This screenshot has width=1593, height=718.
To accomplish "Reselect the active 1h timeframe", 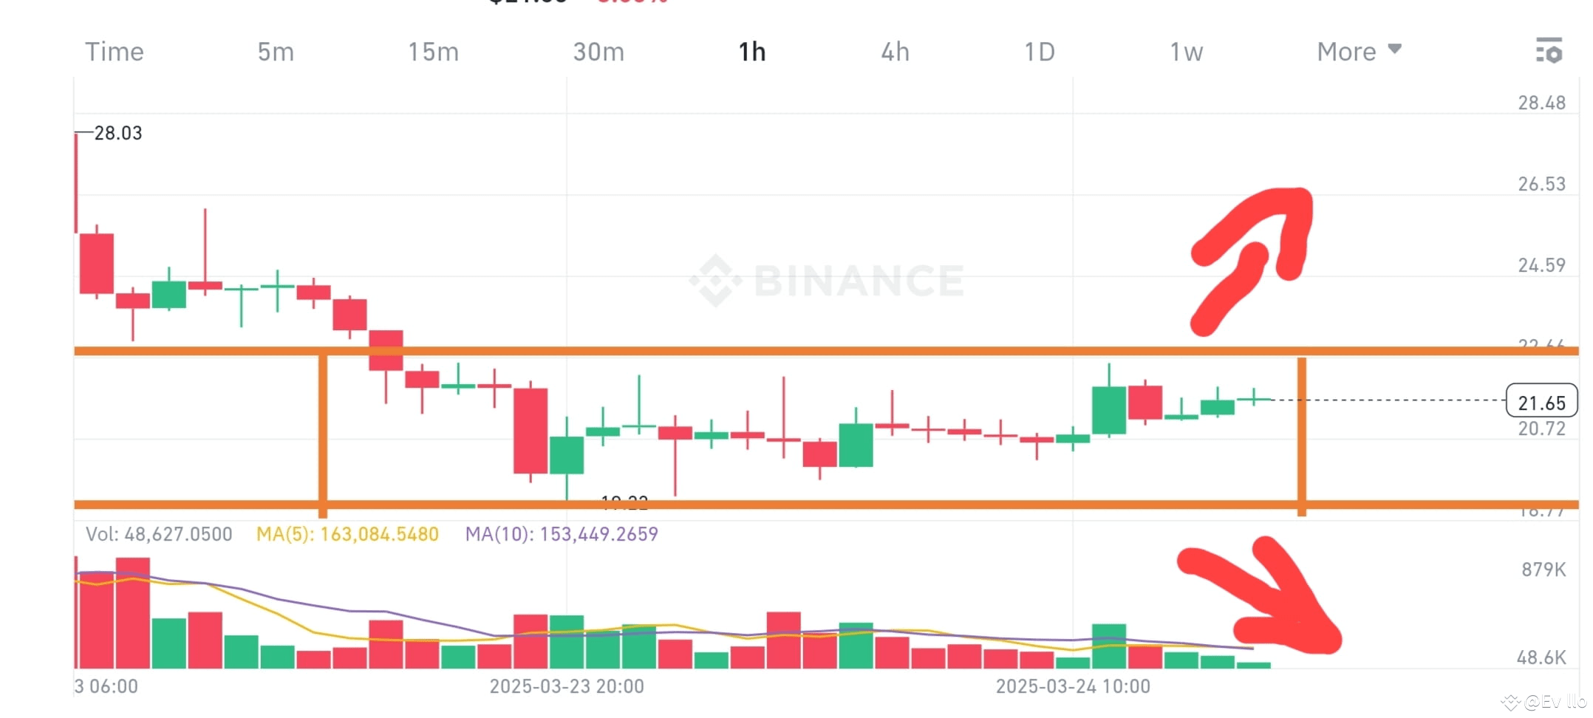I will (x=751, y=51).
